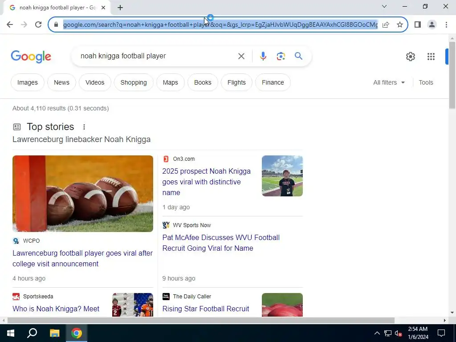Open Pat McAfee Discusses WVU Football story
Image resolution: width=456 pixels, height=342 pixels.
[x=221, y=243]
